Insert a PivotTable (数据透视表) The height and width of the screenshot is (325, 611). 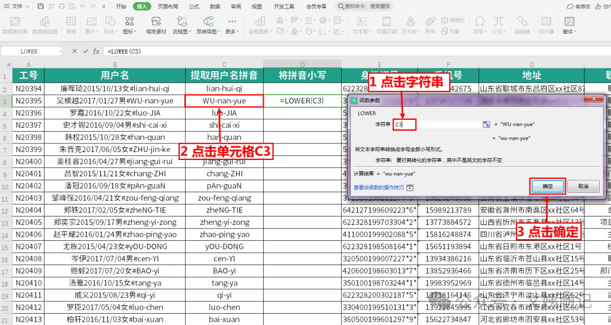15,25
